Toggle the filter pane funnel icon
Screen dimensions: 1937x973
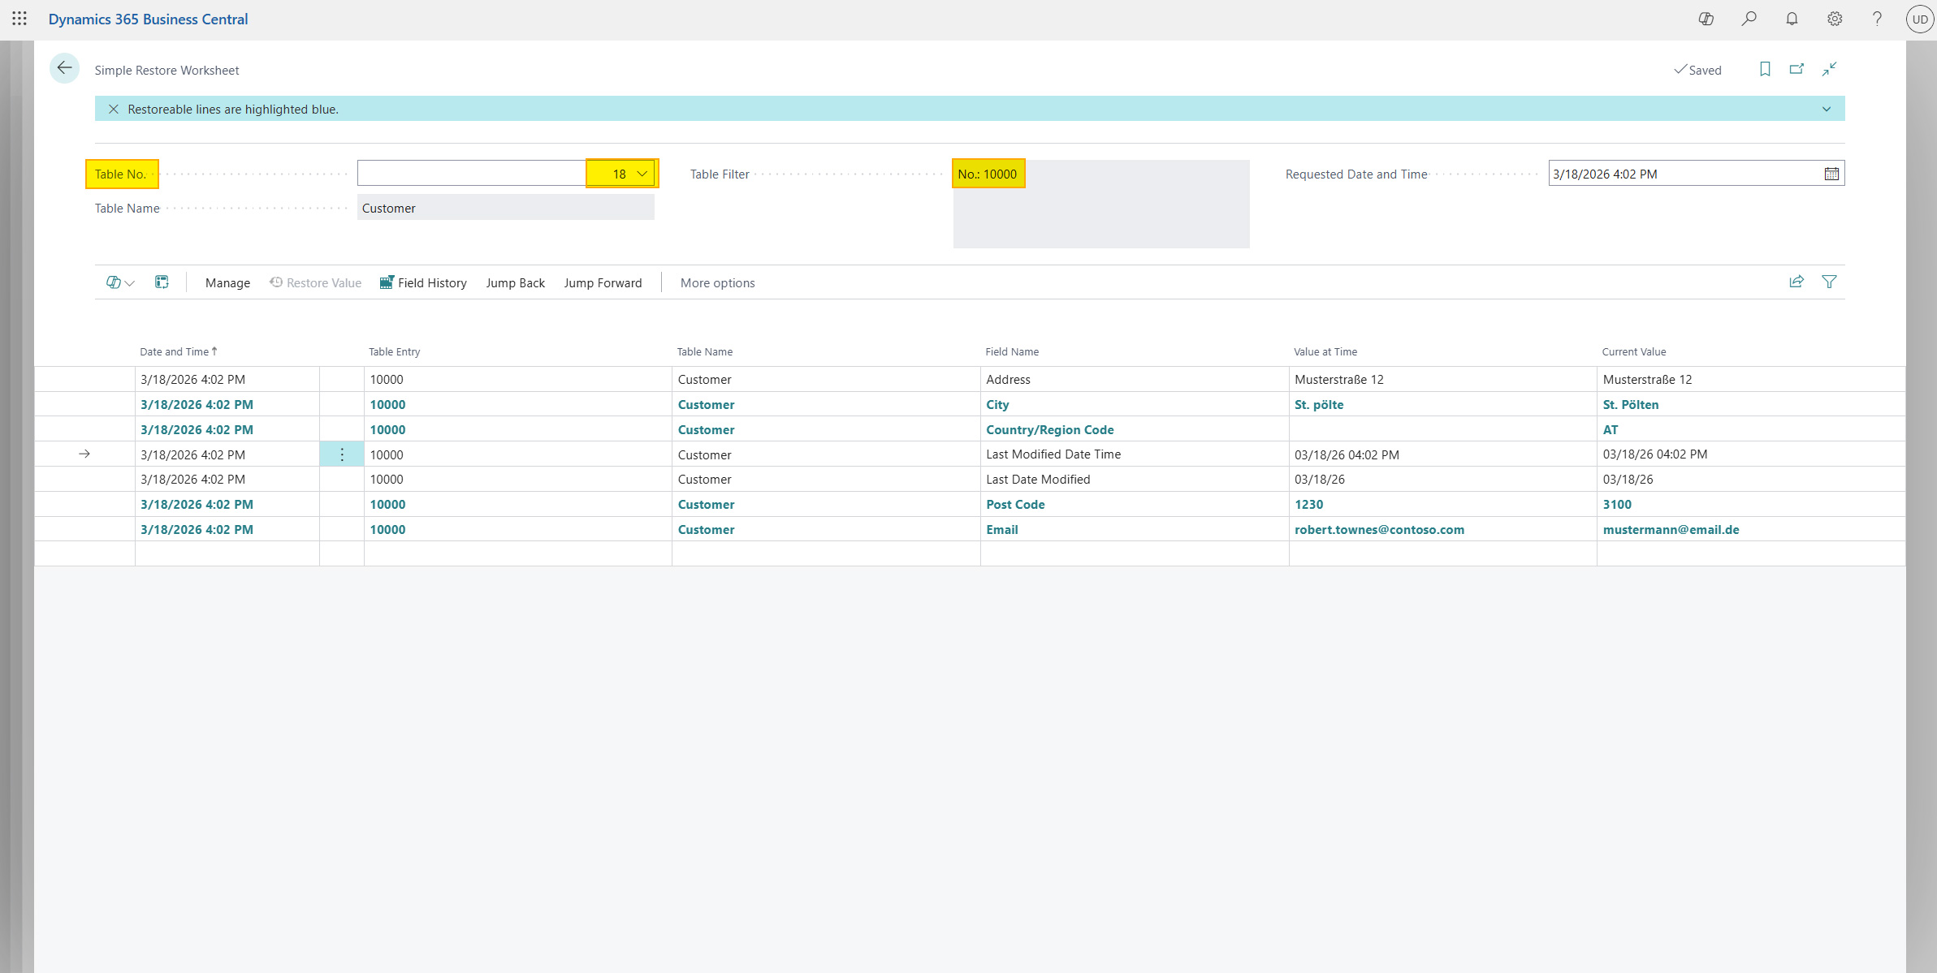[x=1829, y=282]
